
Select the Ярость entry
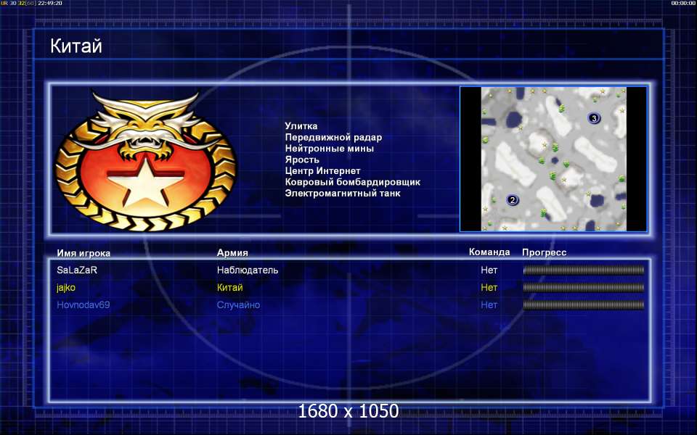click(x=302, y=159)
